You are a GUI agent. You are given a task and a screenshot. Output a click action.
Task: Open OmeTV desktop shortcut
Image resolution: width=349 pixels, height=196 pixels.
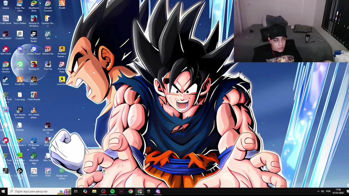[34, 173]
